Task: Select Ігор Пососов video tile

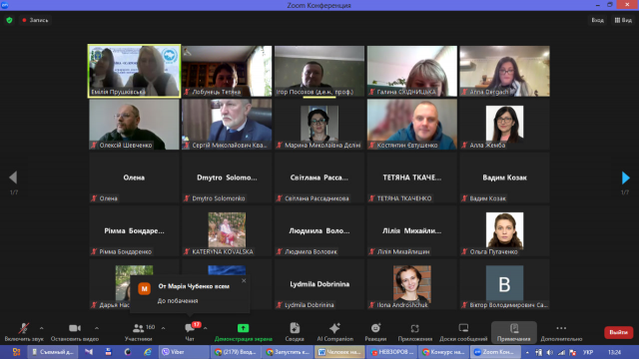Action: (x=319, y=71)
